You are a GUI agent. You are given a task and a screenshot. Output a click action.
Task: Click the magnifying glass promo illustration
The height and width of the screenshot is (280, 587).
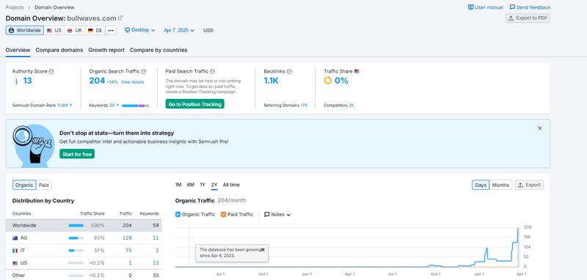[x=34, y=145]
